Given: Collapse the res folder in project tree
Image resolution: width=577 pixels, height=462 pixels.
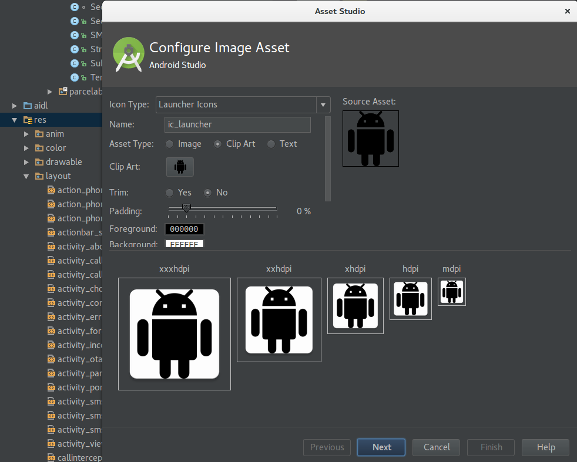Looking at the screenshot, I should coord(14,120).
